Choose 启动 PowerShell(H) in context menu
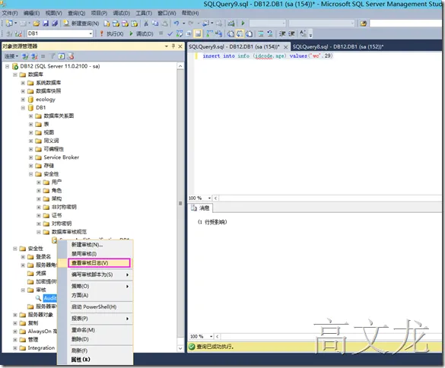445x368 pixels. (x=95, y=306)
